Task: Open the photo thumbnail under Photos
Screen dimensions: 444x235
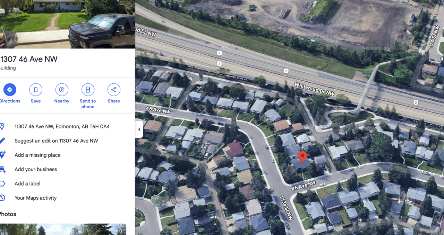Action: 63,229
